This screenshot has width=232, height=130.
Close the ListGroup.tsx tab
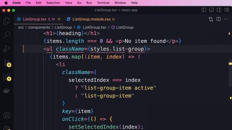click(x=59, y=19)
